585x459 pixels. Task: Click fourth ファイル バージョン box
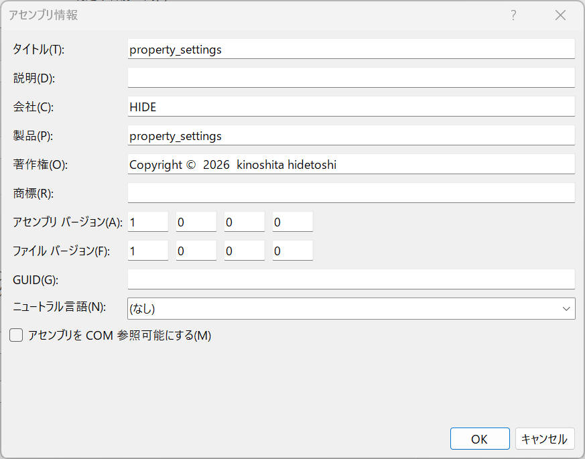click(x=292, y=251)
